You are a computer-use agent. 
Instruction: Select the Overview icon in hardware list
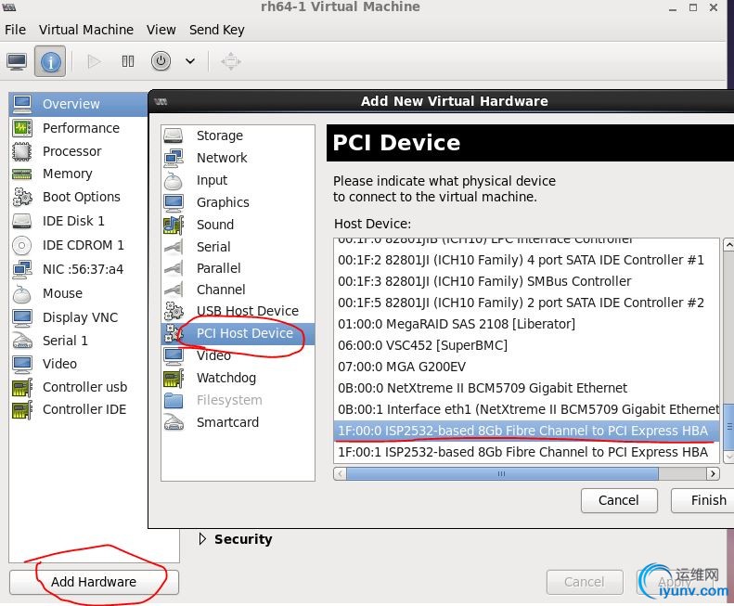point(22,104)
